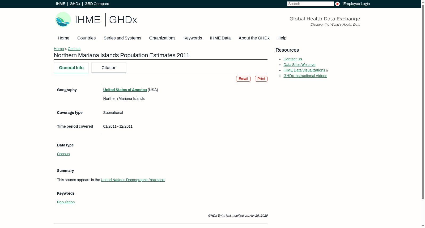This screenshot has width=425, height=228.
Task: Open the Census data type link
Action: coord(63,154)
